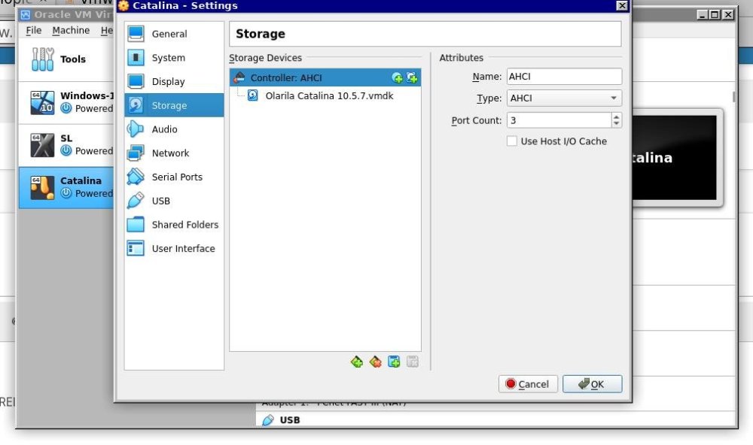Confirm settings with OK button
This screenshot has width=753, height=445.
(x=592, y=384)
